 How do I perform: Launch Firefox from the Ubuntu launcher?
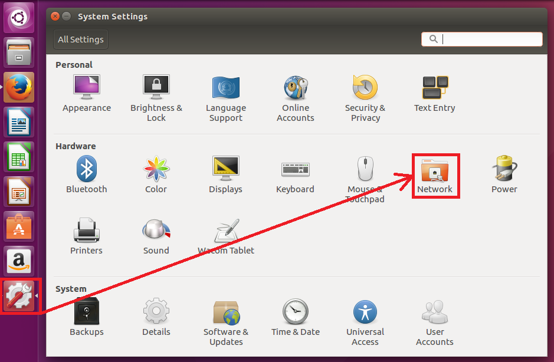[x=19, y=87]
